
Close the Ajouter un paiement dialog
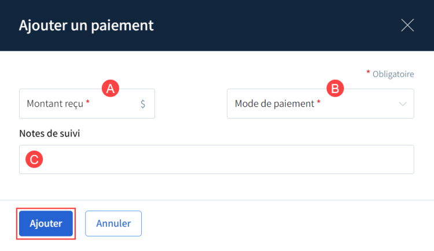(407, 25)
